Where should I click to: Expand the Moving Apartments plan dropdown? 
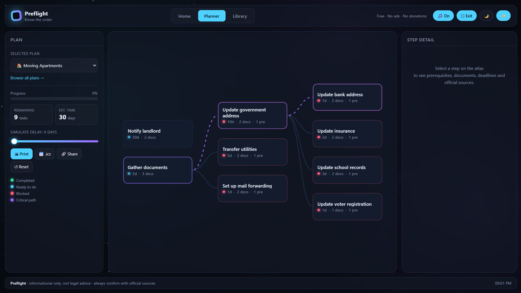(x=54, y=66)
